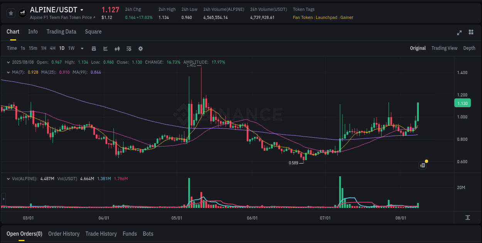Select the 1W chart interval
This screenshot has width=482, height=243.
tap(71, 48)
